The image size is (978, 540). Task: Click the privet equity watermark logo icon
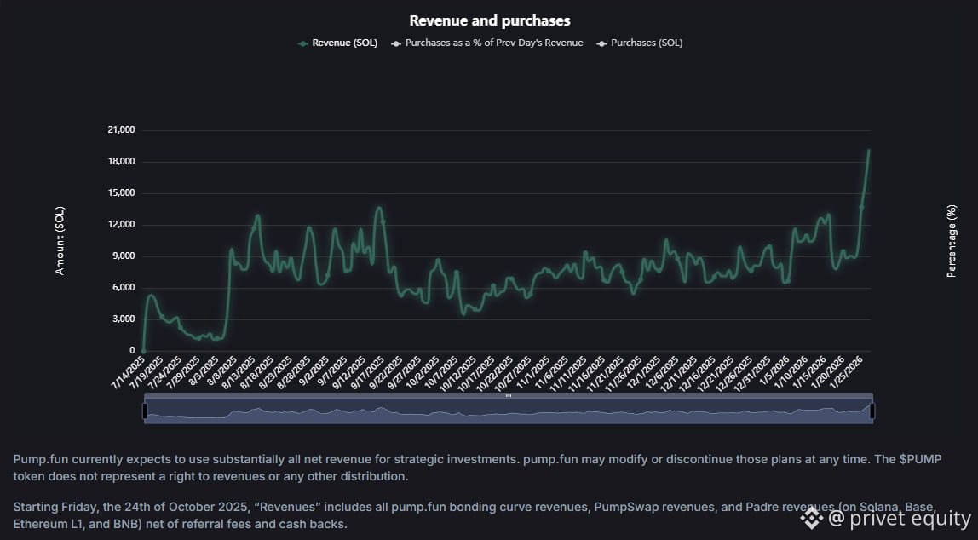click(810, 518)
